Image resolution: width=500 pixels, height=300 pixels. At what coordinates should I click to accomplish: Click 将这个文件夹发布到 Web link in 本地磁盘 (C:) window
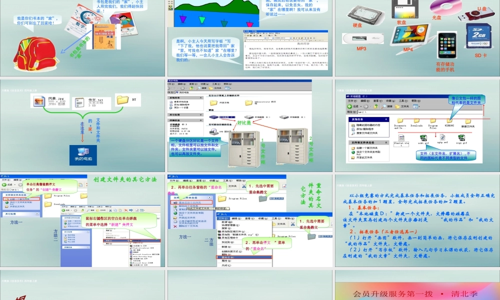pyautogui.click(x=368, y=152)
